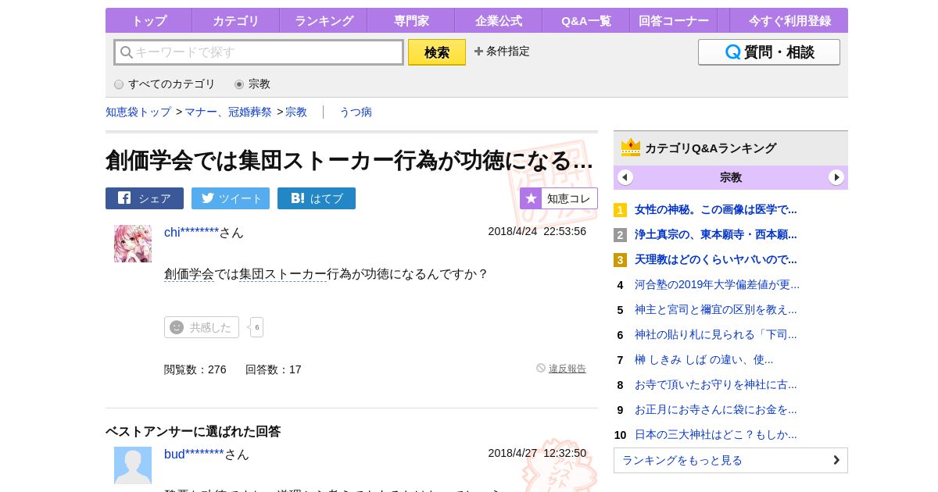This screenshot has width=938, height=492.
Task: Open rank 10 question 日本の三大神社
Action: pyautogui.click(x=716, y=434)
